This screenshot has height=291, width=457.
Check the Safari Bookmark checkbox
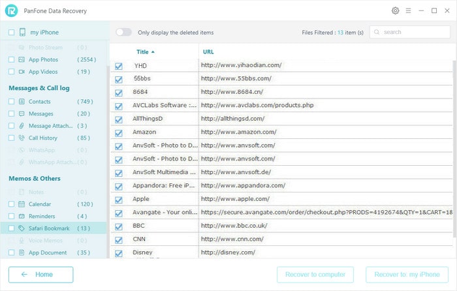click(x=11, y=228)
